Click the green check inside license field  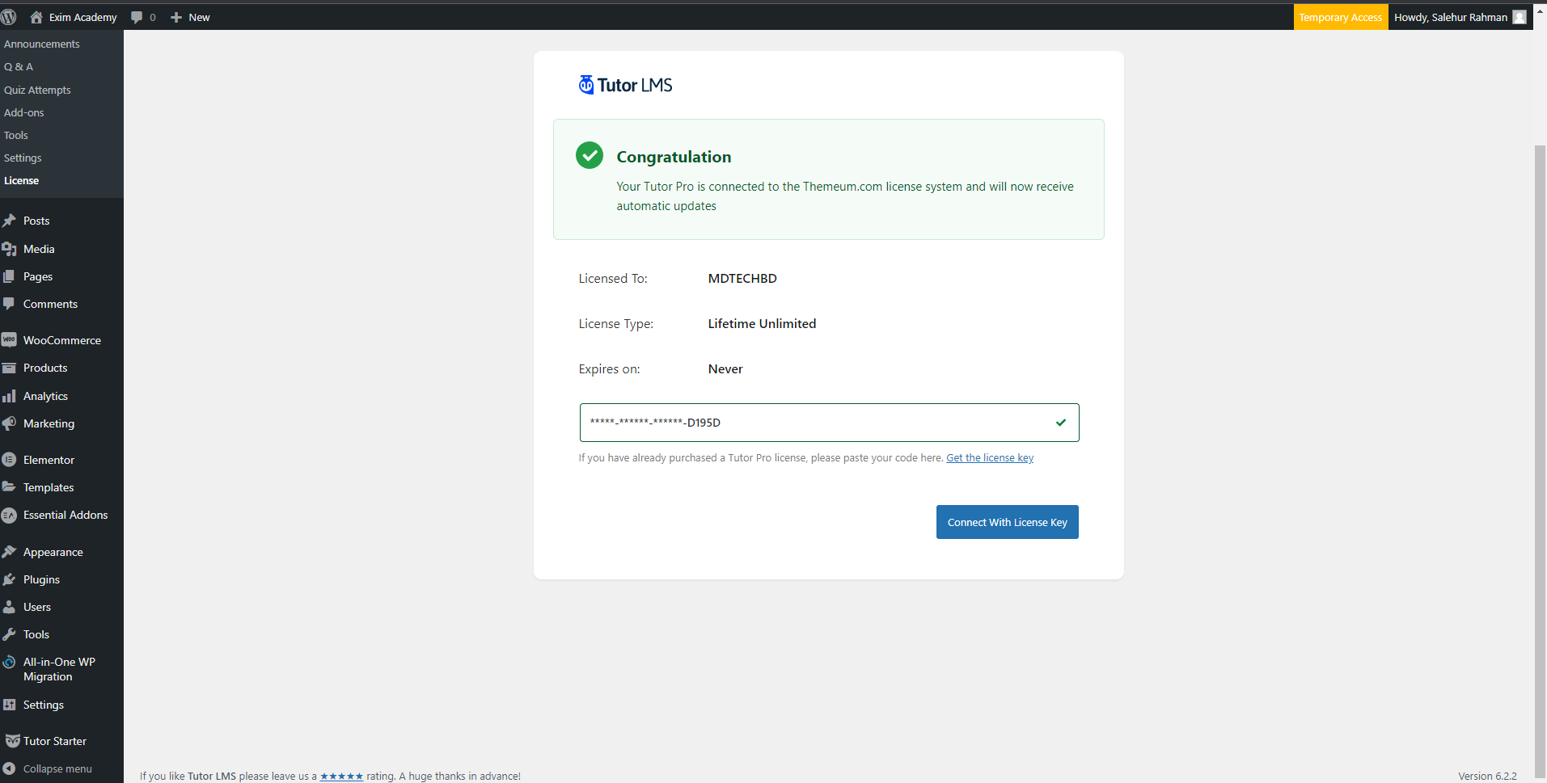pyautogui.click(x=1061, y=423)
